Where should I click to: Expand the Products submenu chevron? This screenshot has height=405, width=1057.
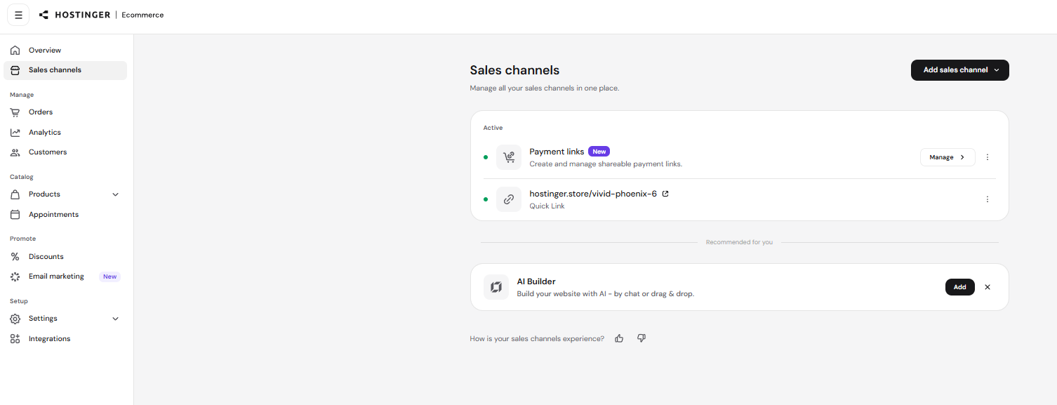(116, 194)
